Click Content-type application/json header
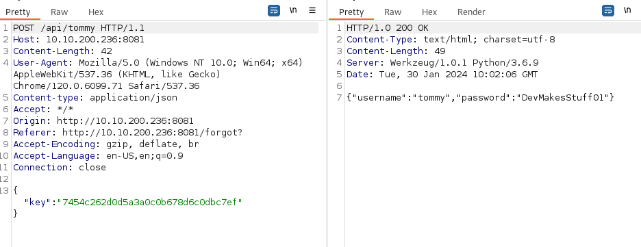Screen dimensions: 641x247 pos(95,98)
